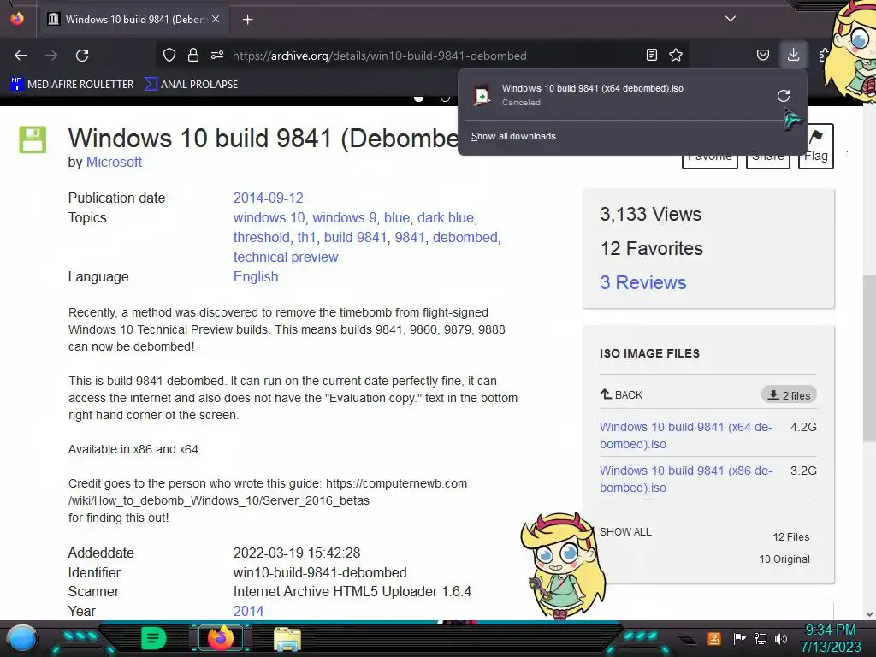
Task: Open the 'debombed' topic link
Action: pyautogui.click(x=465, y=237)
